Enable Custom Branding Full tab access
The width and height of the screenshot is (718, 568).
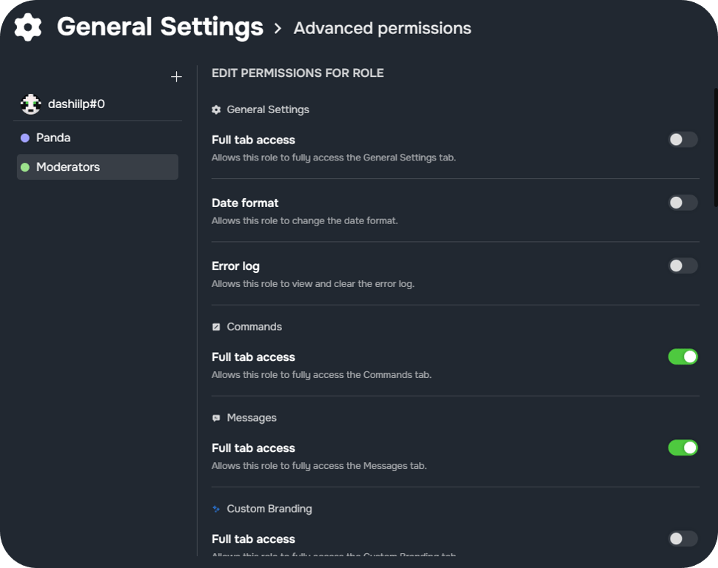click(x=682, y=538)
